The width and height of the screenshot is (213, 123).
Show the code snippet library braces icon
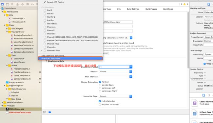[209, 95]
